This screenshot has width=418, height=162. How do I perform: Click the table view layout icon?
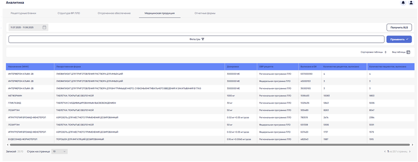coord(408,52)
